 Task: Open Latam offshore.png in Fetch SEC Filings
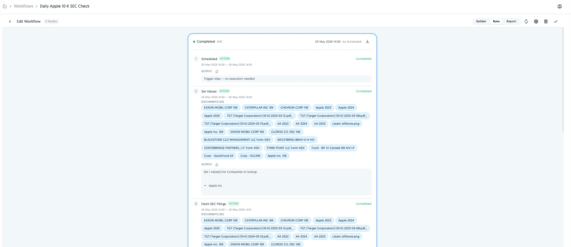click(346, 237)
